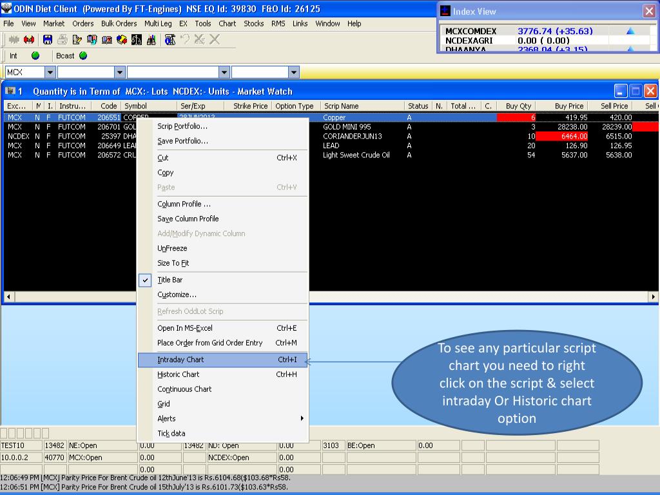Open Customize menu entry
Image resolution: width=660 pixels, height=495 pixels.
pyautogui.click(x=223, y=295)
